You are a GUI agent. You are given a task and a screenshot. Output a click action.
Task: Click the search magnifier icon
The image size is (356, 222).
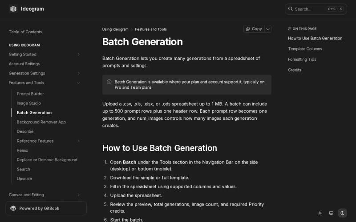pos(291,9)
